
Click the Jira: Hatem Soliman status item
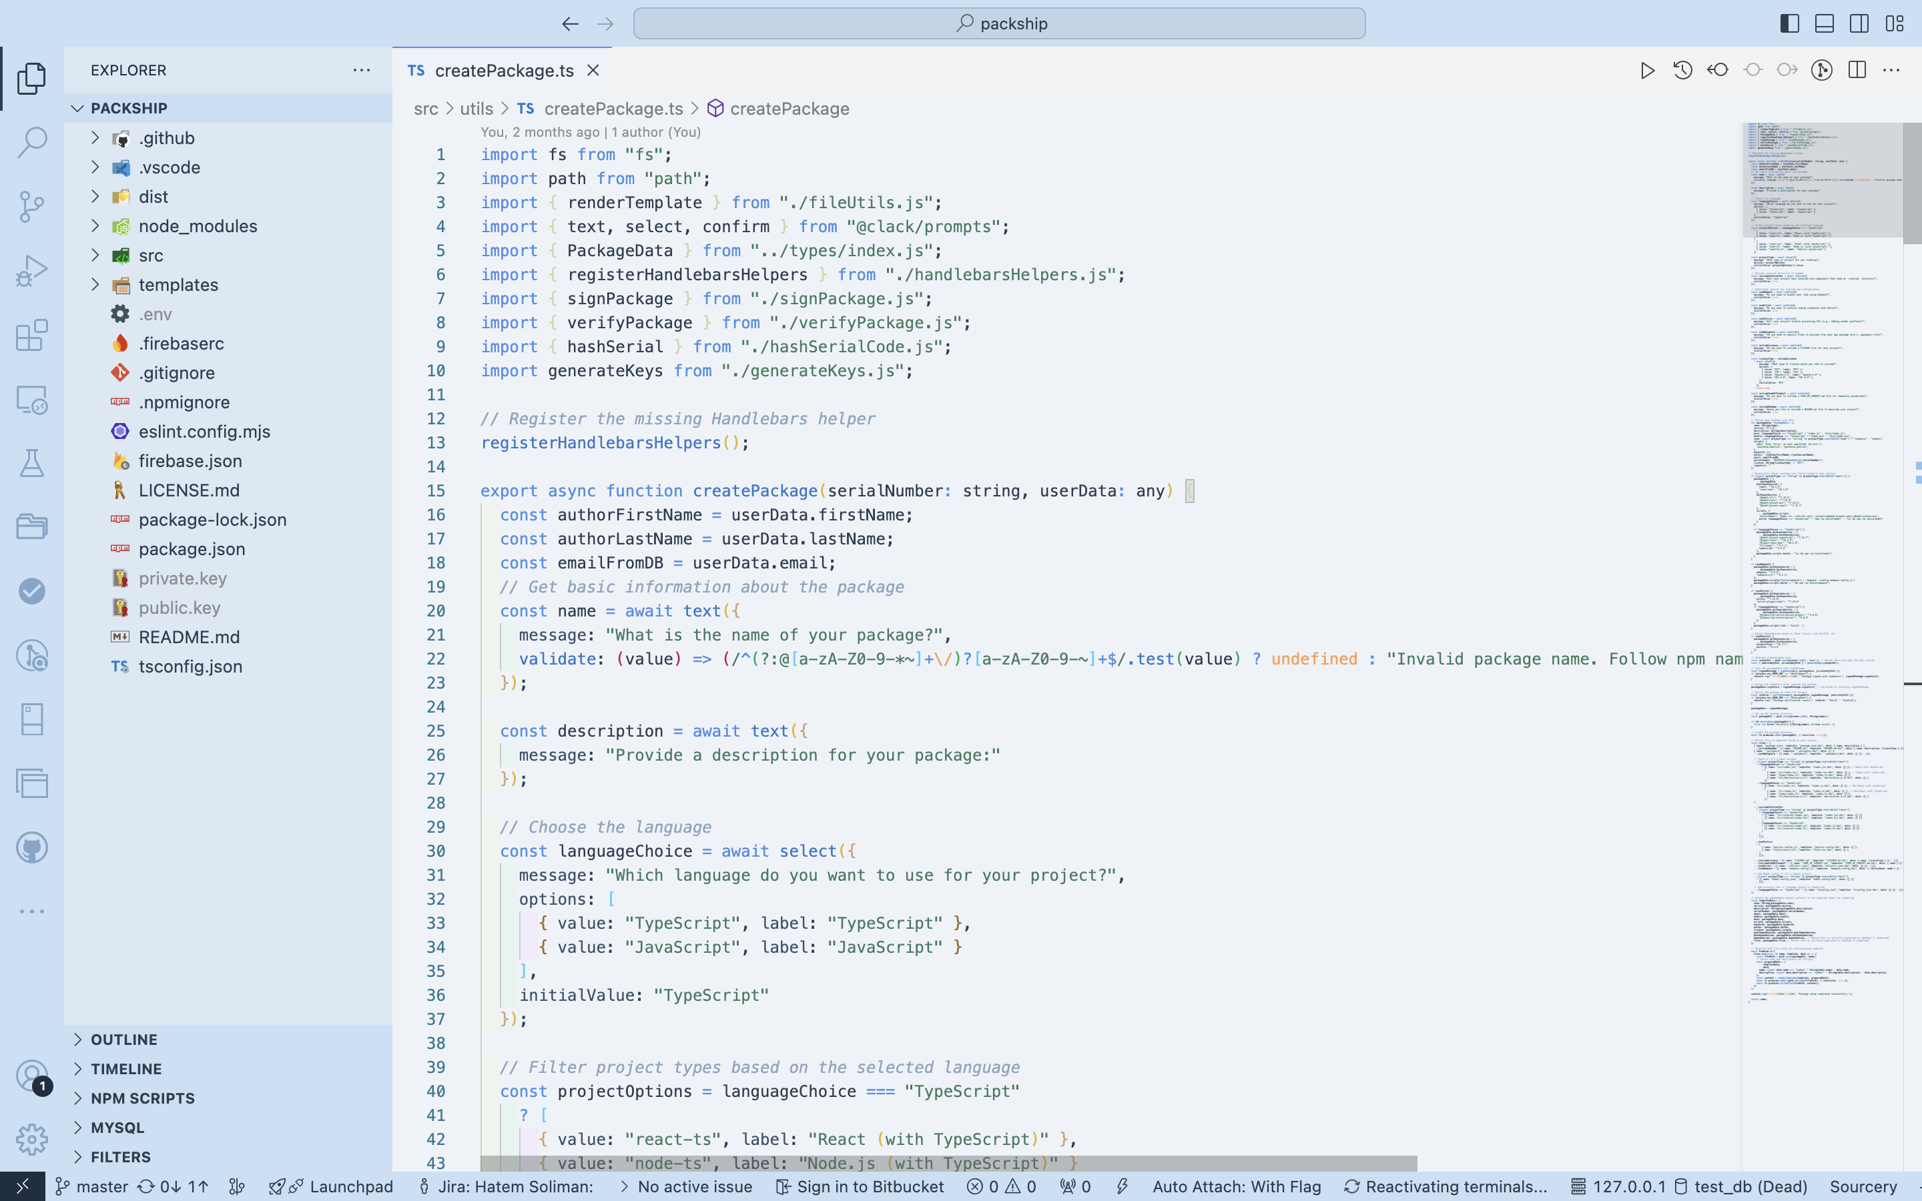coord(506,1187)
